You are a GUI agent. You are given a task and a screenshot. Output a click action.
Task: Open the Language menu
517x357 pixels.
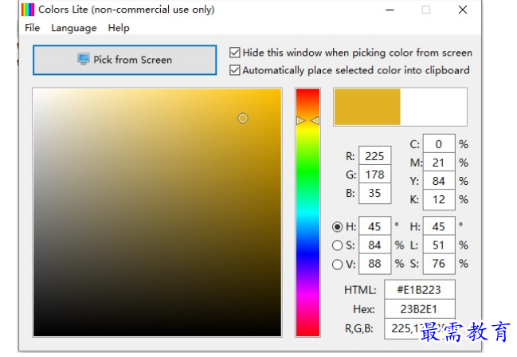coord(74,28)
